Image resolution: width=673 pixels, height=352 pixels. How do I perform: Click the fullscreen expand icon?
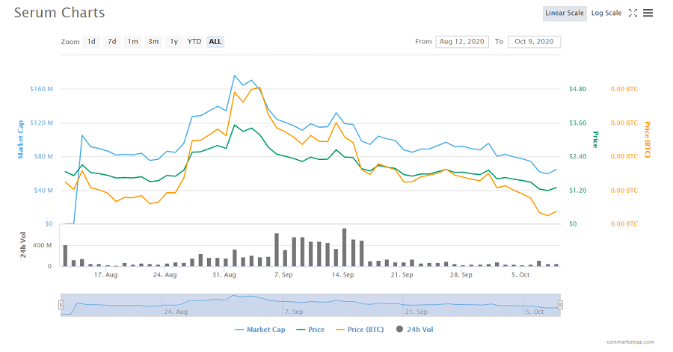(x=633, y=13)
